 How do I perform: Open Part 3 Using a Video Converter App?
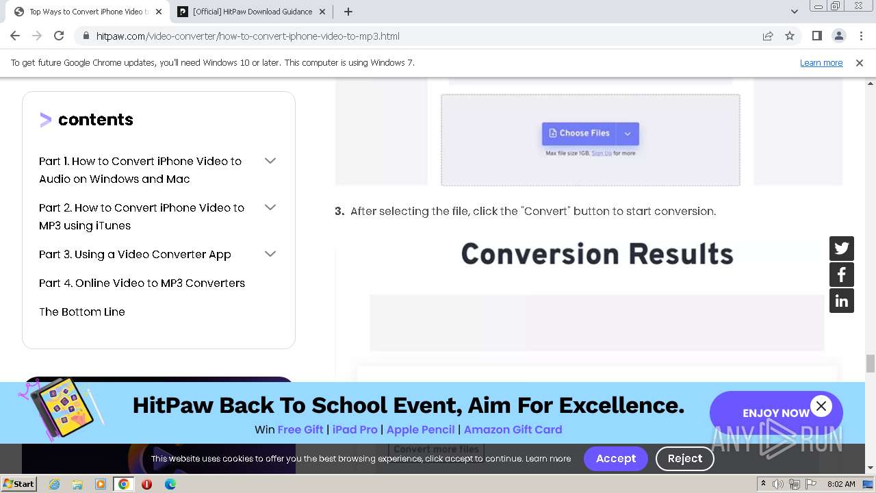(x=135, y=254)
